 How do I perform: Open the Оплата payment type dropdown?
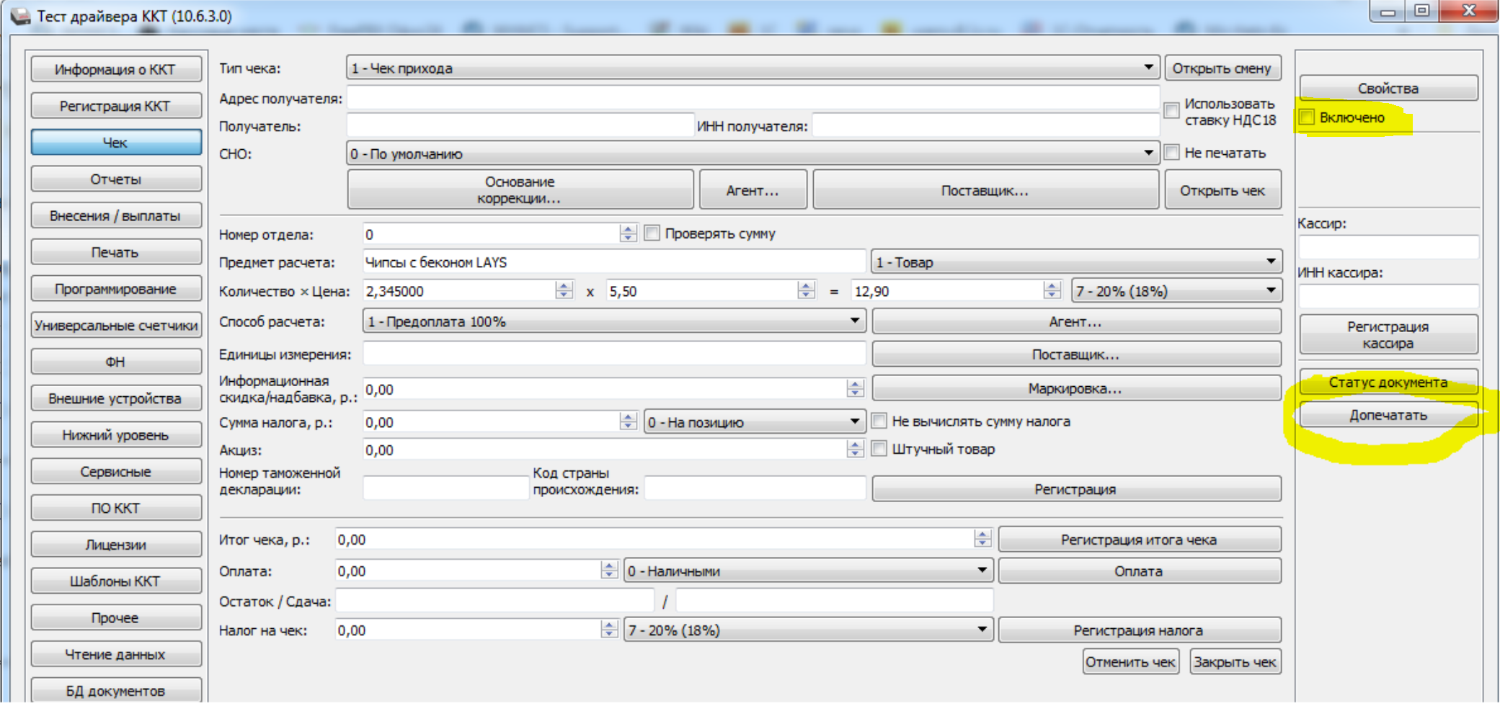click(982, 571)
